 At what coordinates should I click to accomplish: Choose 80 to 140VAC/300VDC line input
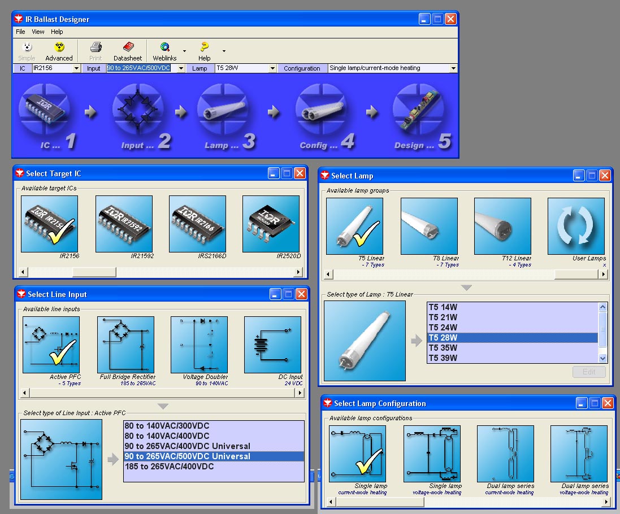214,425
